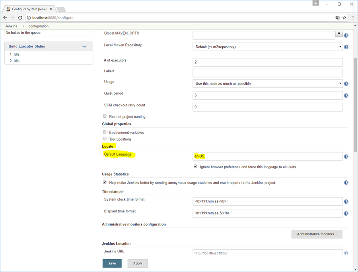Click the Jenkins favicon on the tab
The height and width of the screenshot is (272, 358).
pyautogui.click(x=8, y=9)
